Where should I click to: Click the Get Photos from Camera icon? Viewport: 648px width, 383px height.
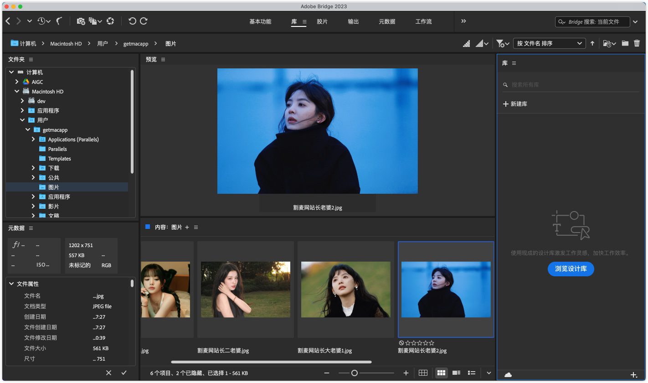81,21
